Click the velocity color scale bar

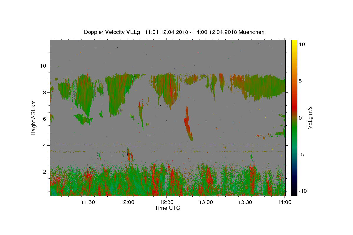[294, 117]
